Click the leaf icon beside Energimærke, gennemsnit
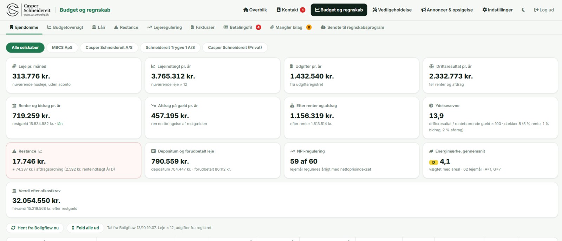The width and height of the screenshot is (562, 241). click(x=431, y=151)
